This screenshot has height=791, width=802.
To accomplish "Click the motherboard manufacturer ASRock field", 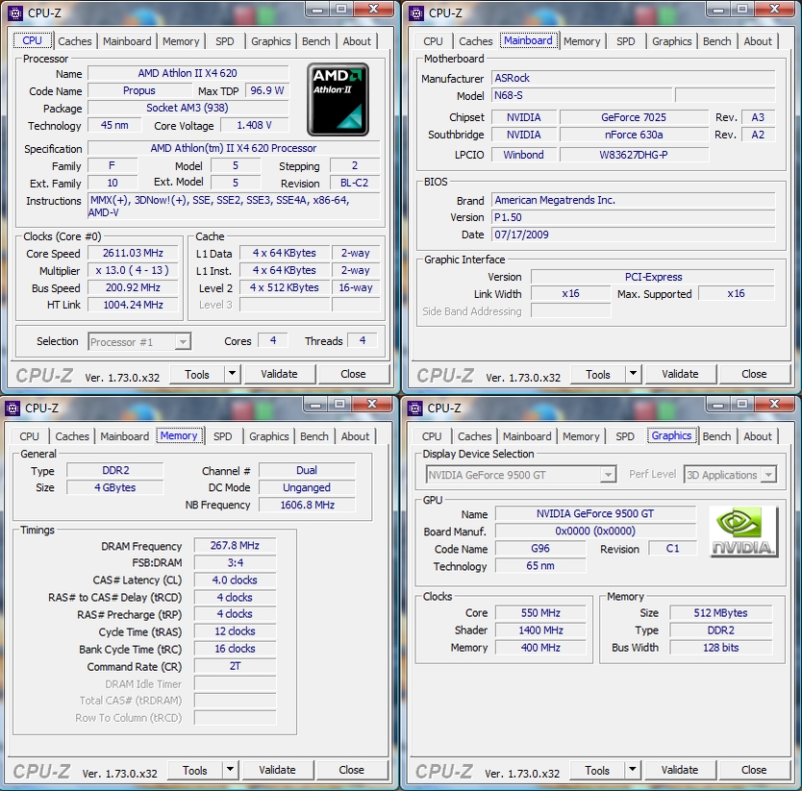I will coord(633,78).
